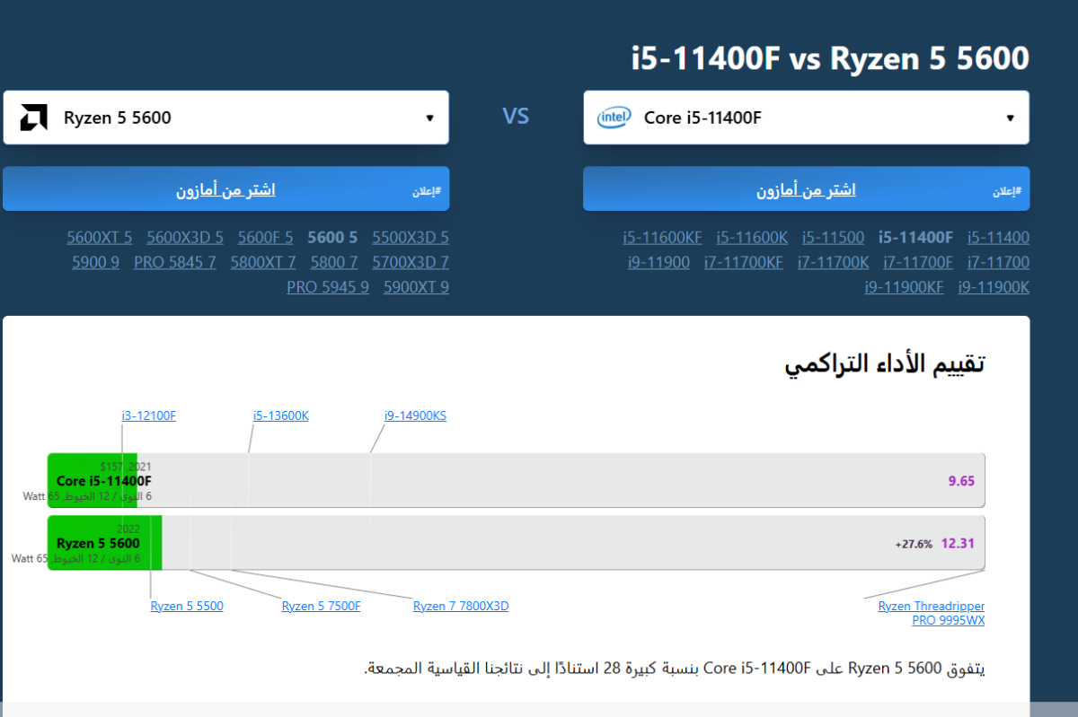Click the i5-13600K chart marker label

point(280,415)
